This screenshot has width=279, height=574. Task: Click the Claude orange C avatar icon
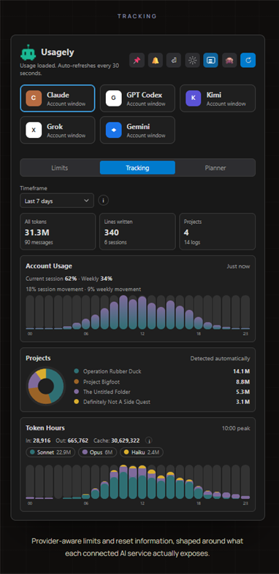[34, 98]
